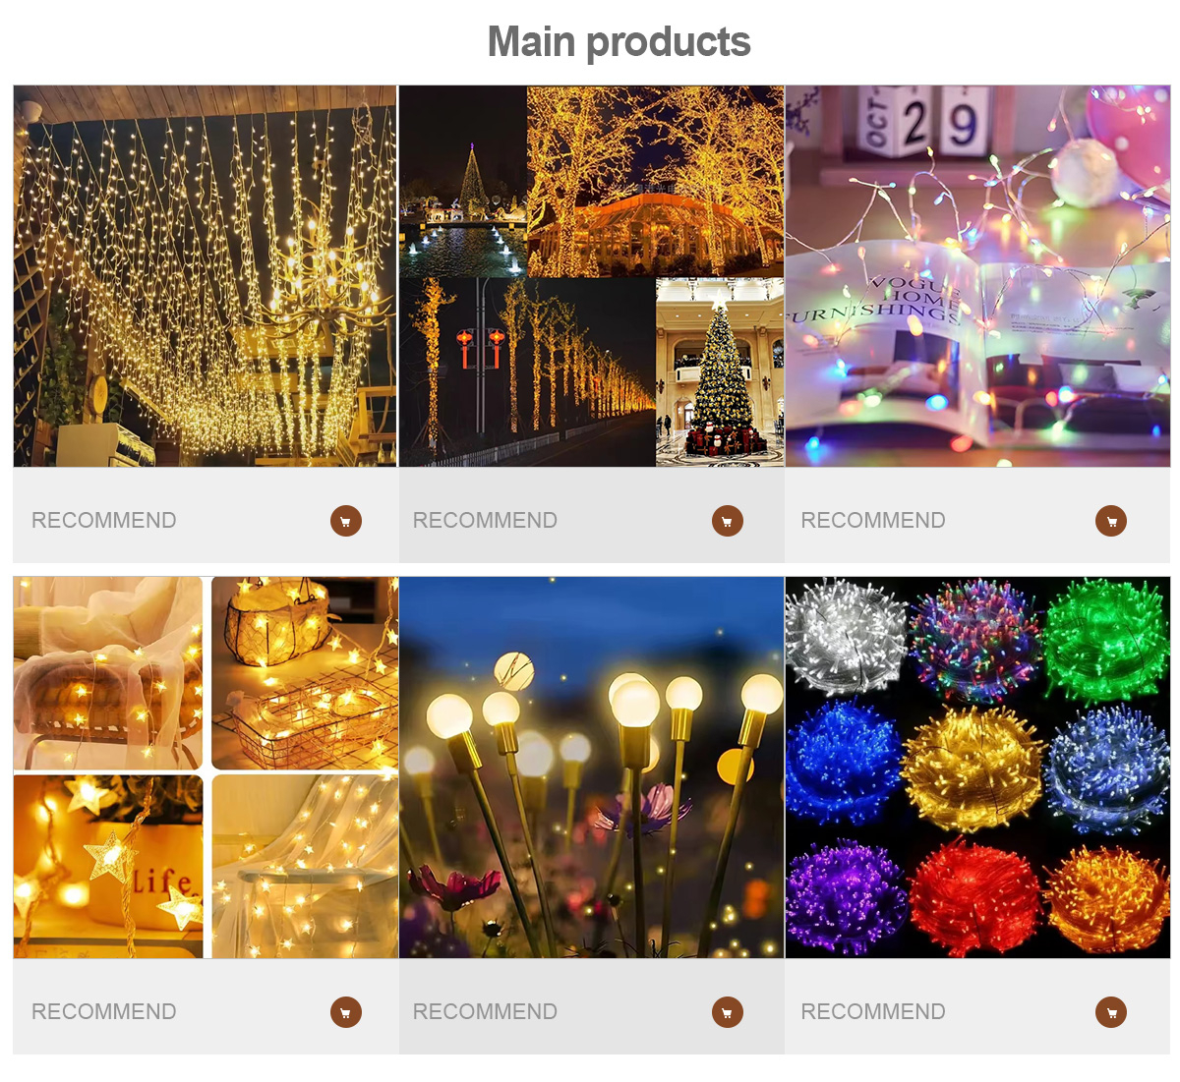The width and height of the screenshot is (1180, 1082).
Task: Click RECOMMEND under garden firefly lights
Action: 485,1012
